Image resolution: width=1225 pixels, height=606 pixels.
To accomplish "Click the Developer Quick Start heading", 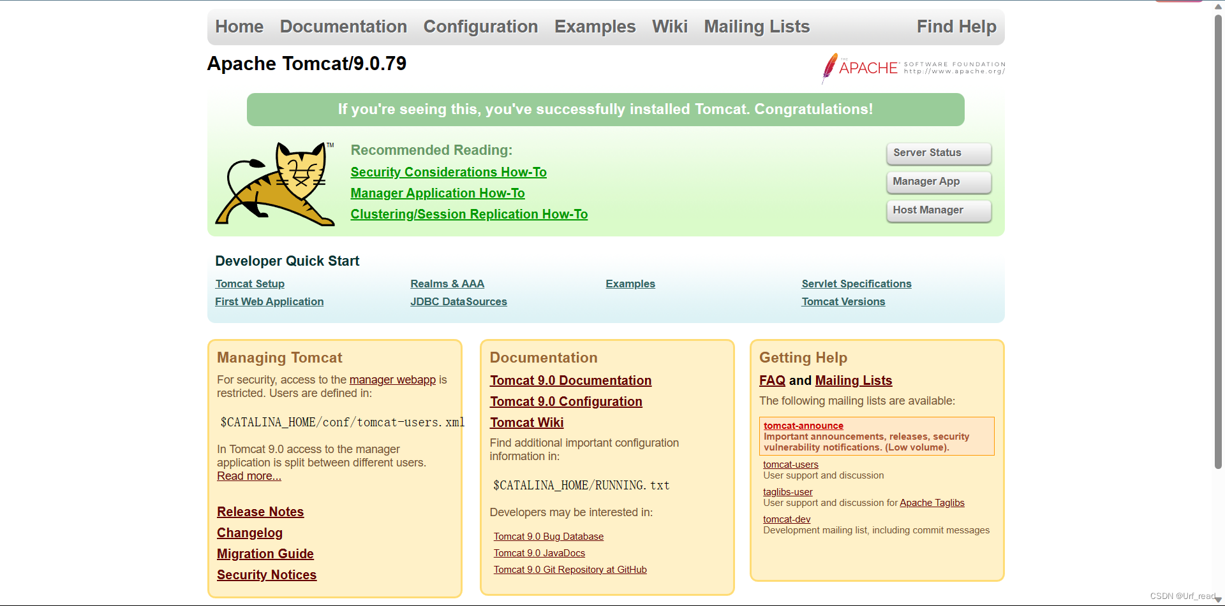I will [x=287, y=261].
